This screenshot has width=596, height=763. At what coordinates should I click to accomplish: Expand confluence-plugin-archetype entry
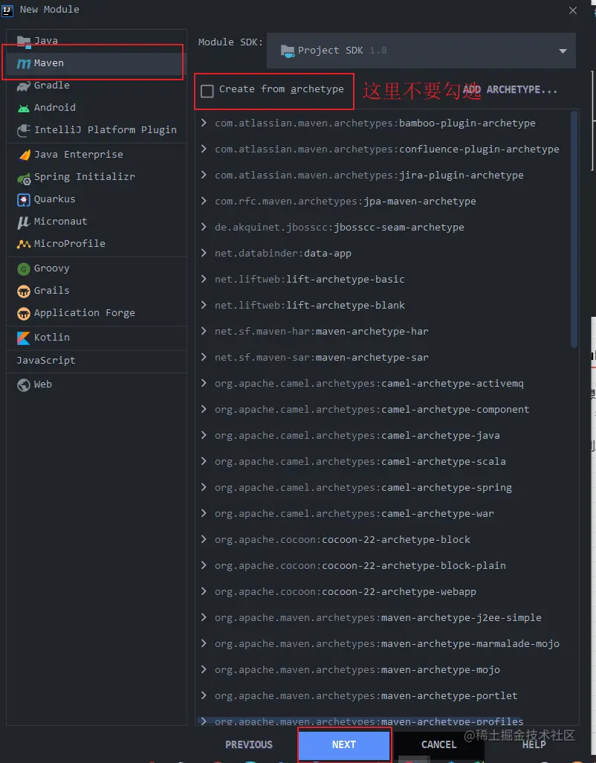click(x=204, y=149)
